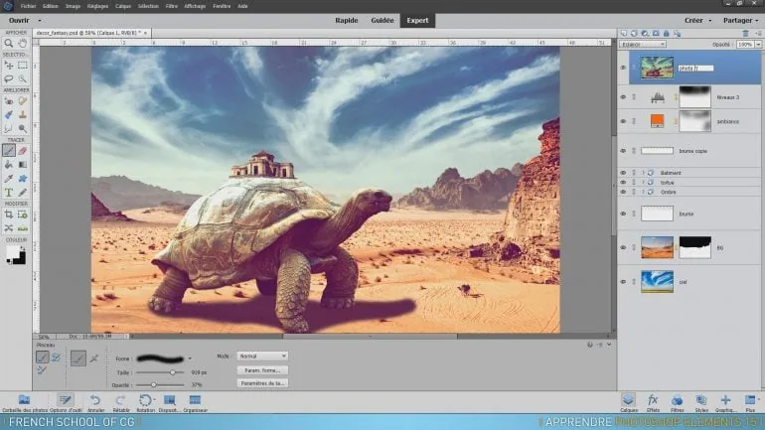Select the Recompose tool
This screenshot has width=765, height=430.
23,215
